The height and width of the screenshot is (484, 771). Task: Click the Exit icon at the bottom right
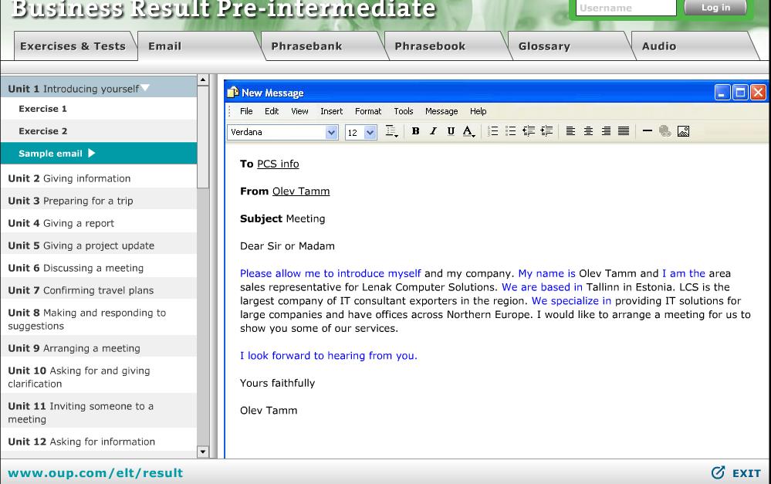tap(718, 472)
